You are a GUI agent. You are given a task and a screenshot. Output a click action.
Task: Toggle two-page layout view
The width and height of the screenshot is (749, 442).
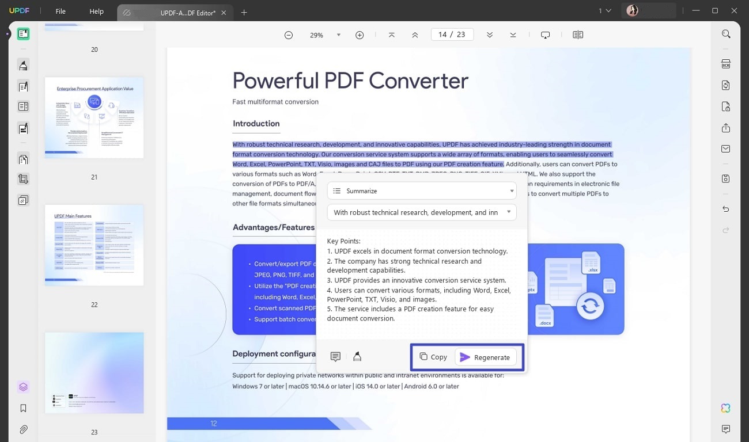pos(577,35)
